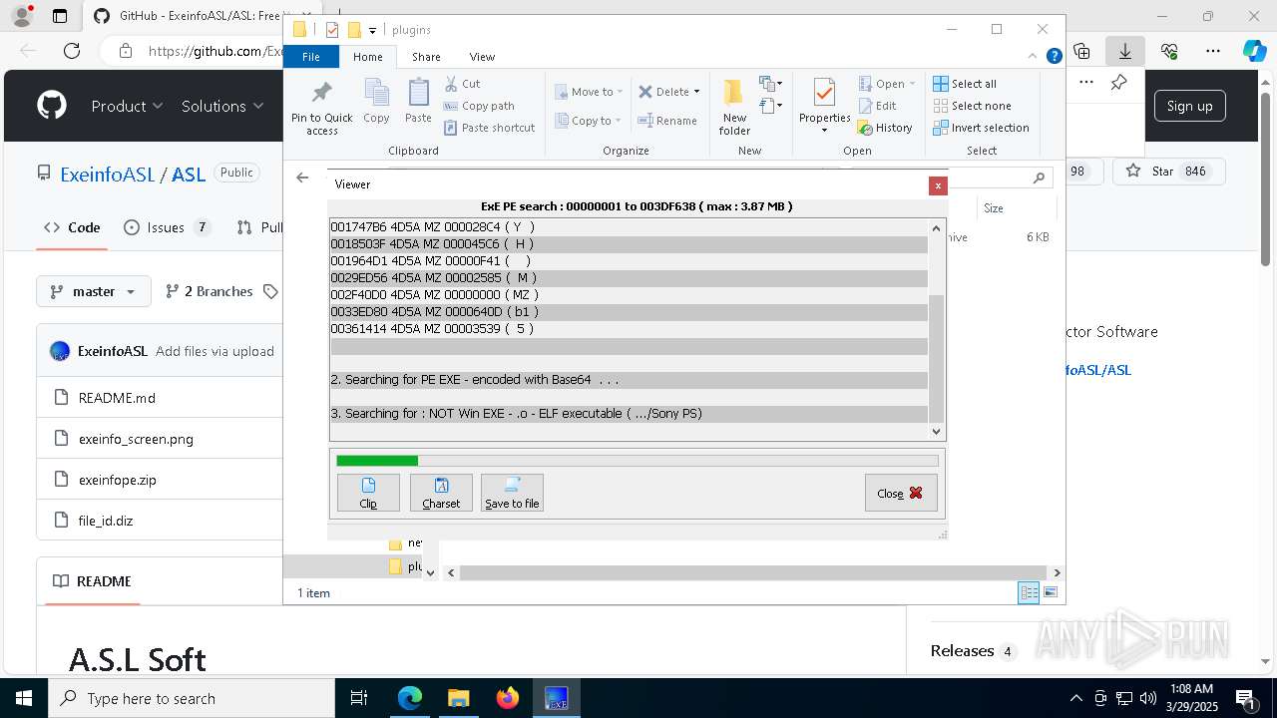1277x718 pixels.
Task: Expand the Product menu on GitHub
Action: [x=127, y=106]
